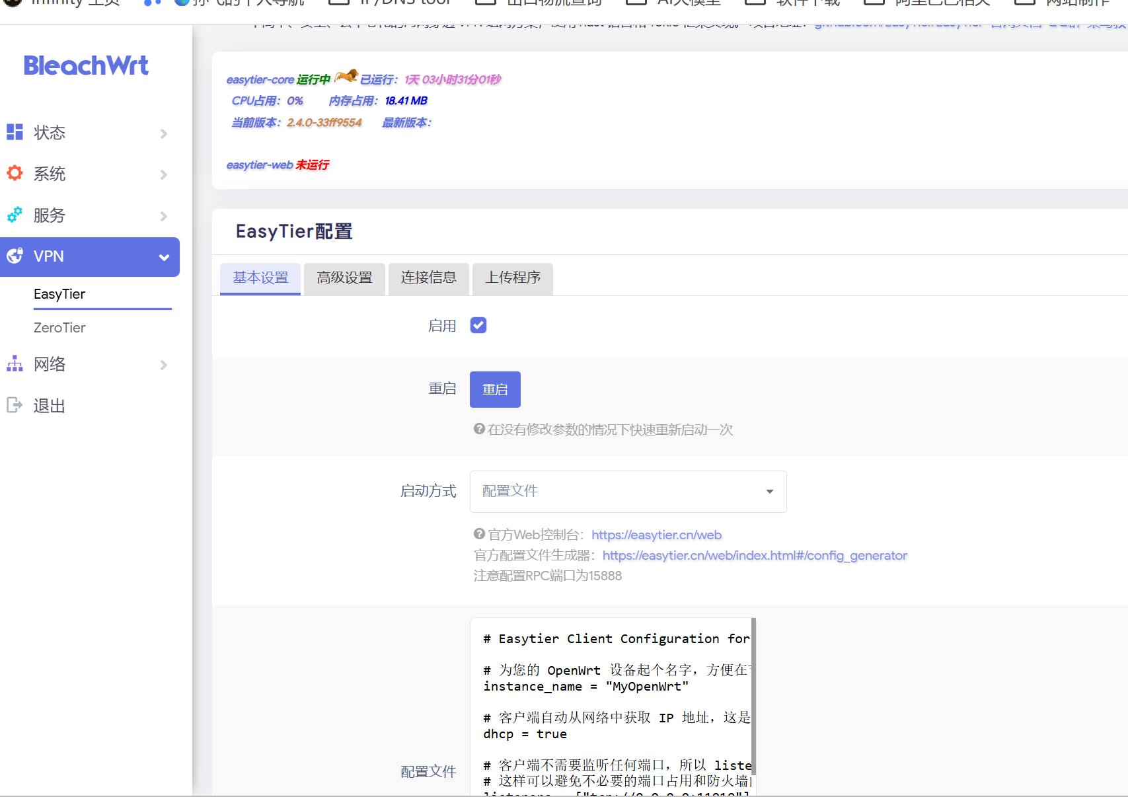Switch to the 基本设置 tab
This screenshot has width=1128, height=797.
(260, 278)
